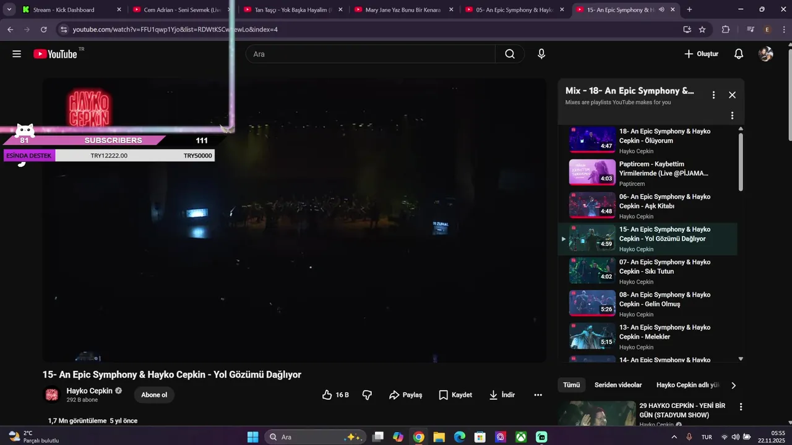Bookmark this page with the star icon
The height and width of the screenshot is (445, 792).
coord(702,29)
